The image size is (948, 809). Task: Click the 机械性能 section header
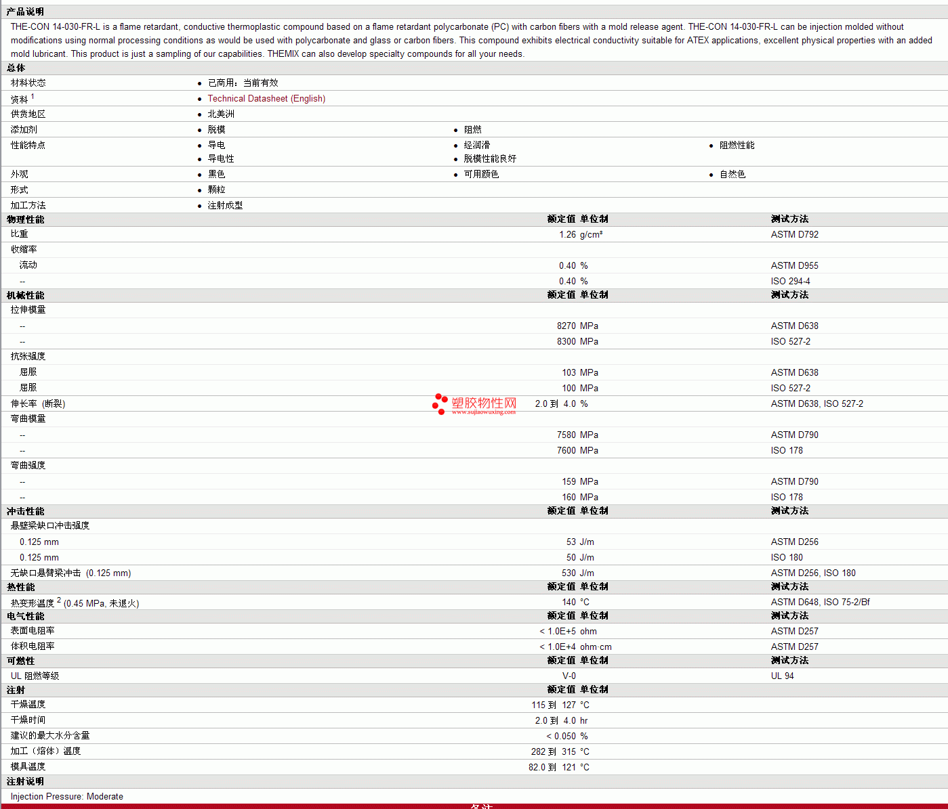pos(25,296)
